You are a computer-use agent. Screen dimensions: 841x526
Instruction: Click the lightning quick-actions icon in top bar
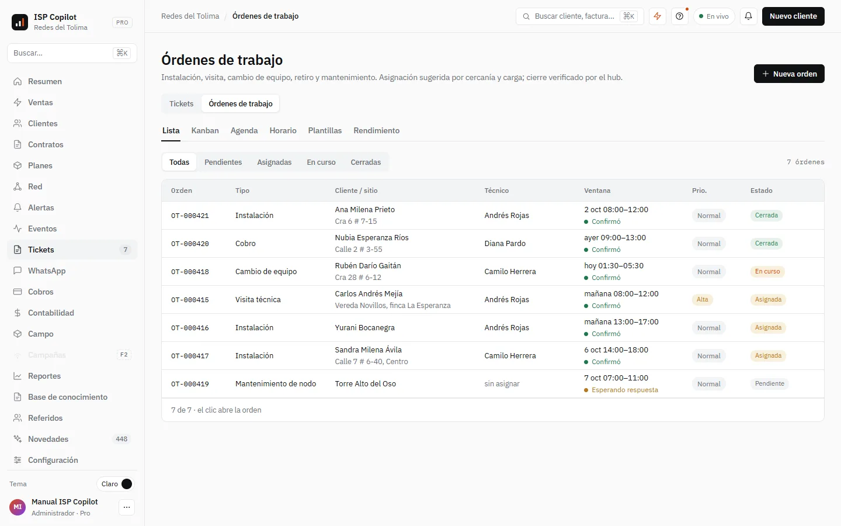click(658, 16)
